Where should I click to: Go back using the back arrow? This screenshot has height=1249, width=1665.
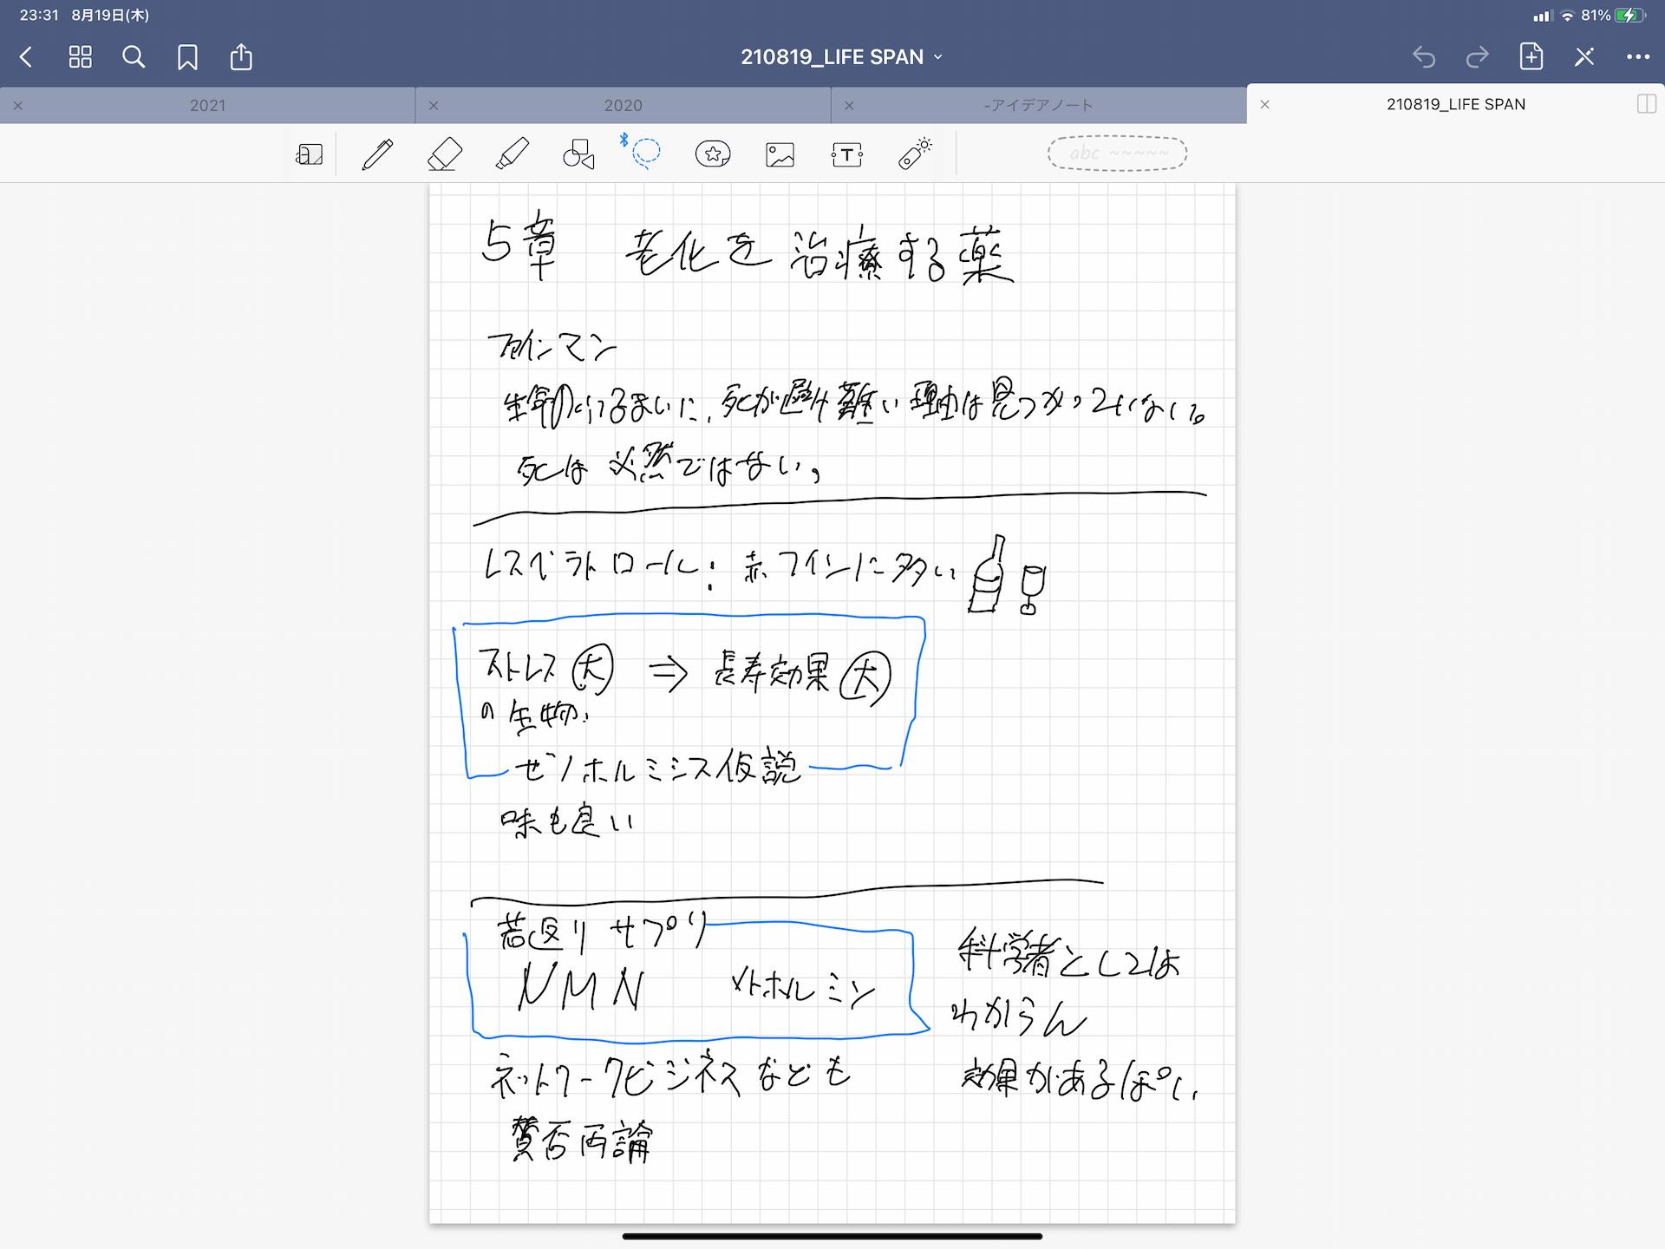coord(26,57)
